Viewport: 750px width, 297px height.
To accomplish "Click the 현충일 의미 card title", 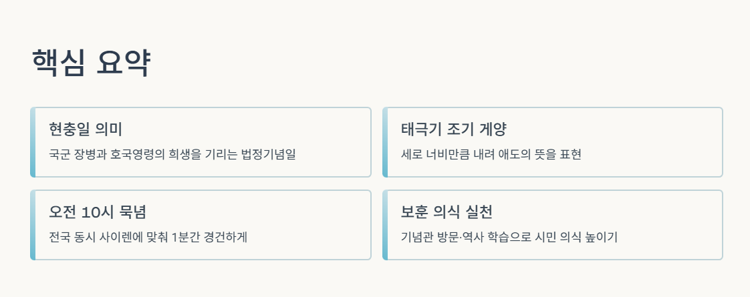I will pos(86,129).
